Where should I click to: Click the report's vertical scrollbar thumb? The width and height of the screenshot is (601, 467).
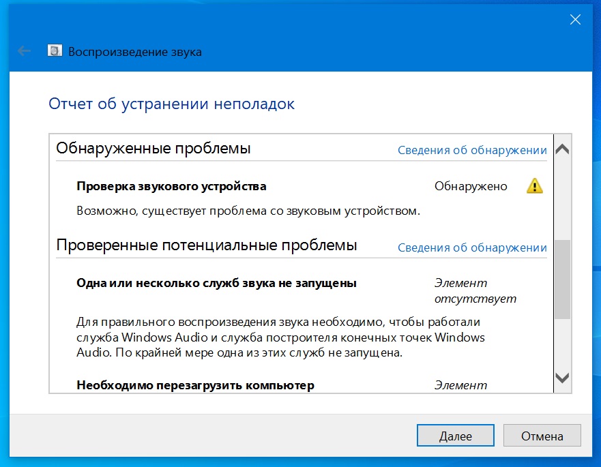click(x=562, y=280)
